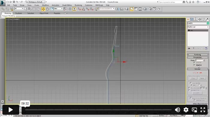The image size is (210, 117).
Task: Open the Rendered Frame Window icon
Action: pyautogui.click(x=154, y=9)
